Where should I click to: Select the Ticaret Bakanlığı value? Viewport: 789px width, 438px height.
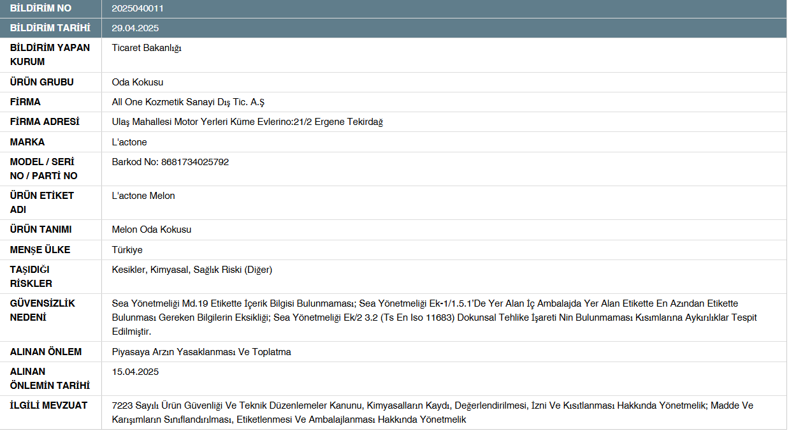(147, 48)
